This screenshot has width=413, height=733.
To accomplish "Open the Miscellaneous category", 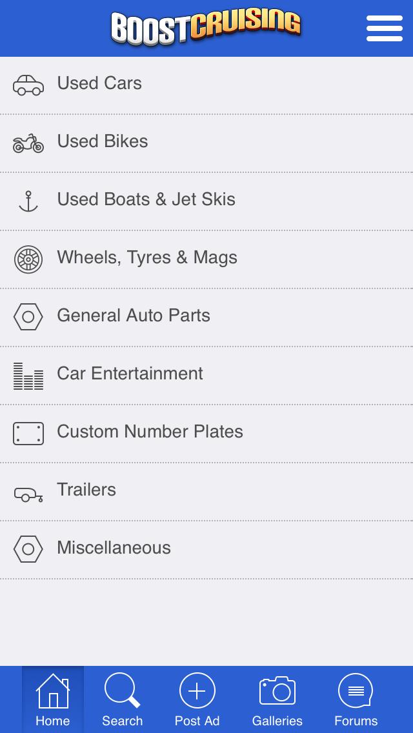I will [114, 548].
